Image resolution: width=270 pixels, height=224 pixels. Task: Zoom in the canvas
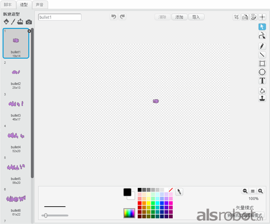(x=260, y=191)
